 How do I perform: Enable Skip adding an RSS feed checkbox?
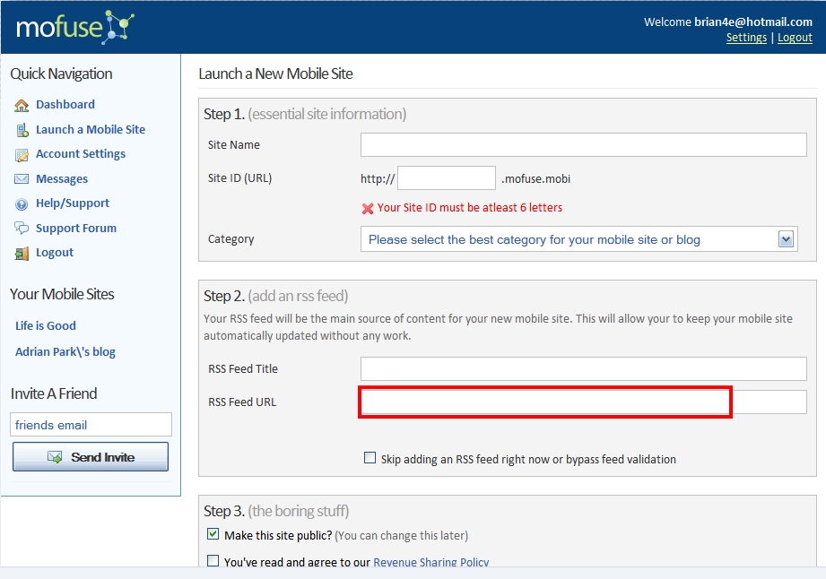pyautogui.click(x=370, y=458)
